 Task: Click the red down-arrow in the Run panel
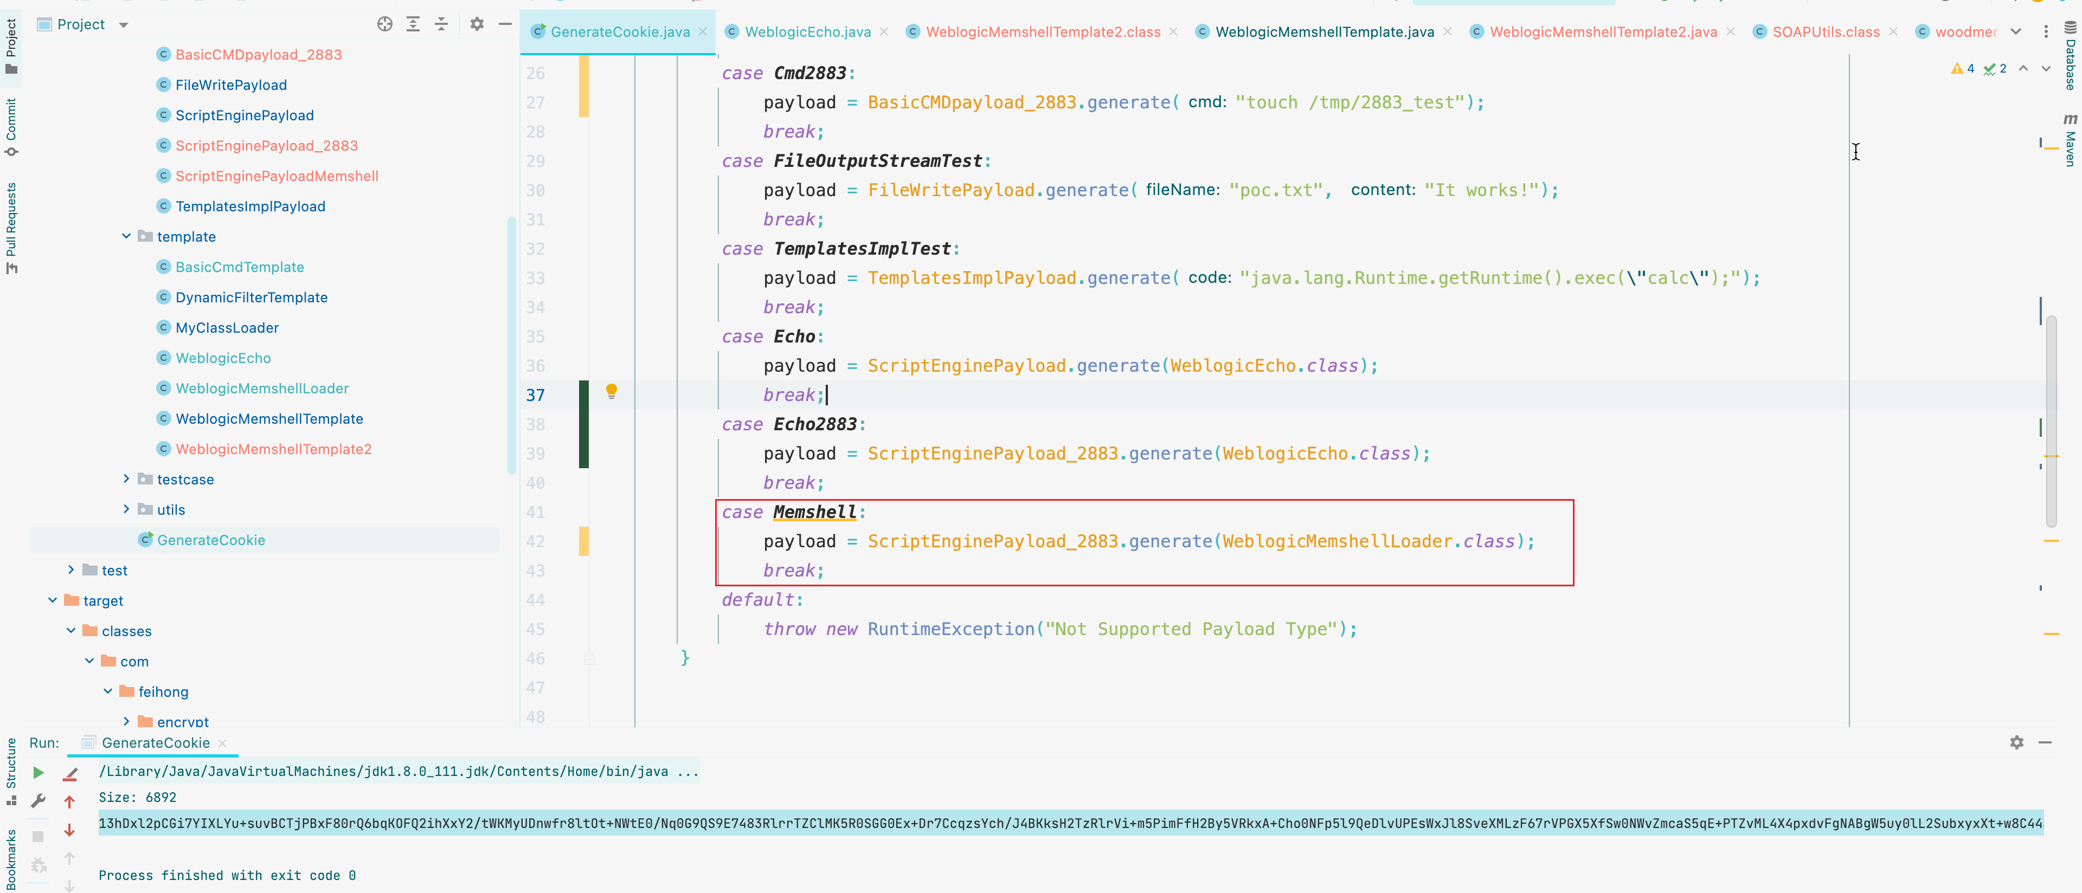[69, 830]
